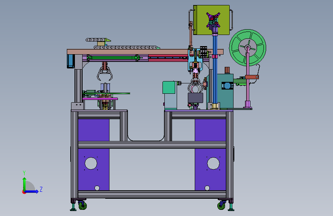This screenshot has width=333, height=216.
Task: Select the right green caster wheel
Action: [x=221, y=206]
